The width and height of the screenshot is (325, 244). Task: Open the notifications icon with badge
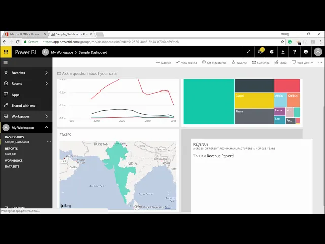[x=261, y=51]
